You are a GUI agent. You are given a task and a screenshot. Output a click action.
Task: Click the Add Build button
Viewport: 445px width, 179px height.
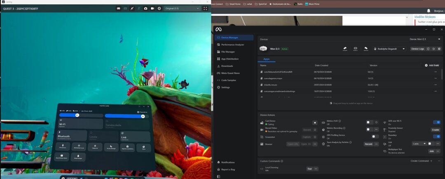tap(432, 65)
